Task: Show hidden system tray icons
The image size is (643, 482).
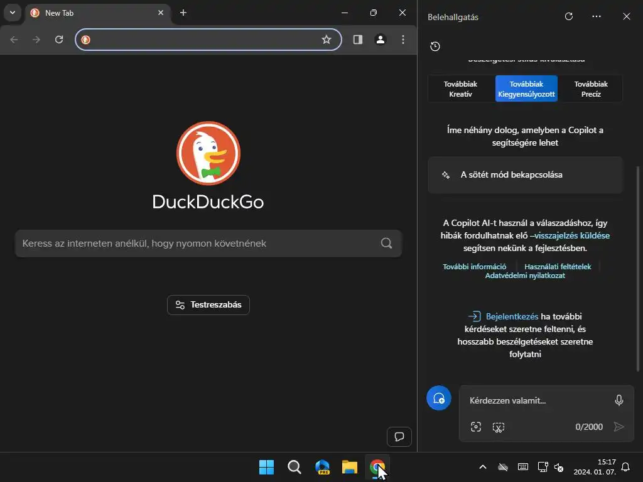Action: (x=483, y=467)
